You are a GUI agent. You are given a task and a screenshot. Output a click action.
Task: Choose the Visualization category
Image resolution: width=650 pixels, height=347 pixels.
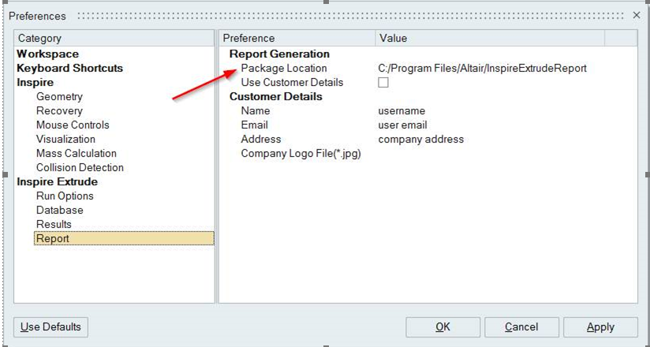pos(65,139)
